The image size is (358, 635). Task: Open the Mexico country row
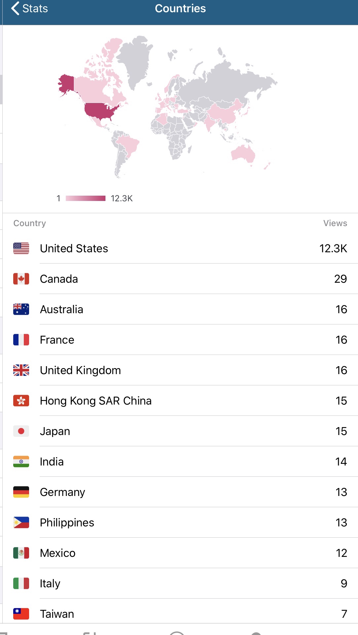coord(179,553)
